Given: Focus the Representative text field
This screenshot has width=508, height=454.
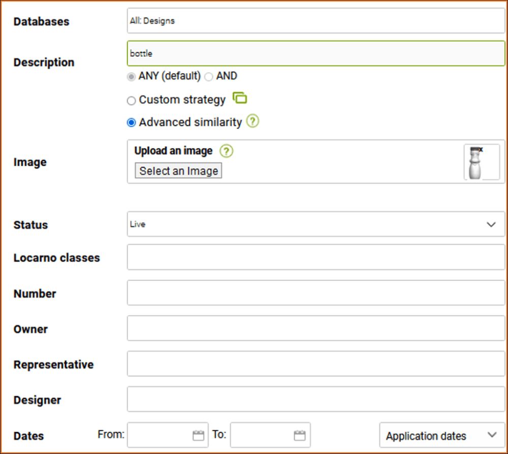Looking at the screenshot, I should [315, 364].
